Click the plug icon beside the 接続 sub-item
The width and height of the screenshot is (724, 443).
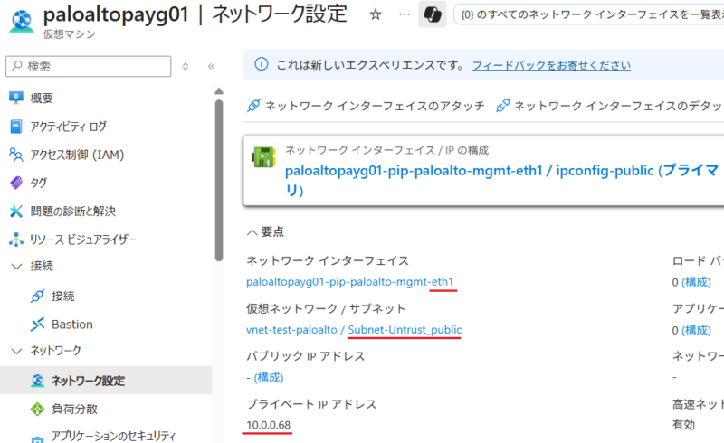[37, 296]
